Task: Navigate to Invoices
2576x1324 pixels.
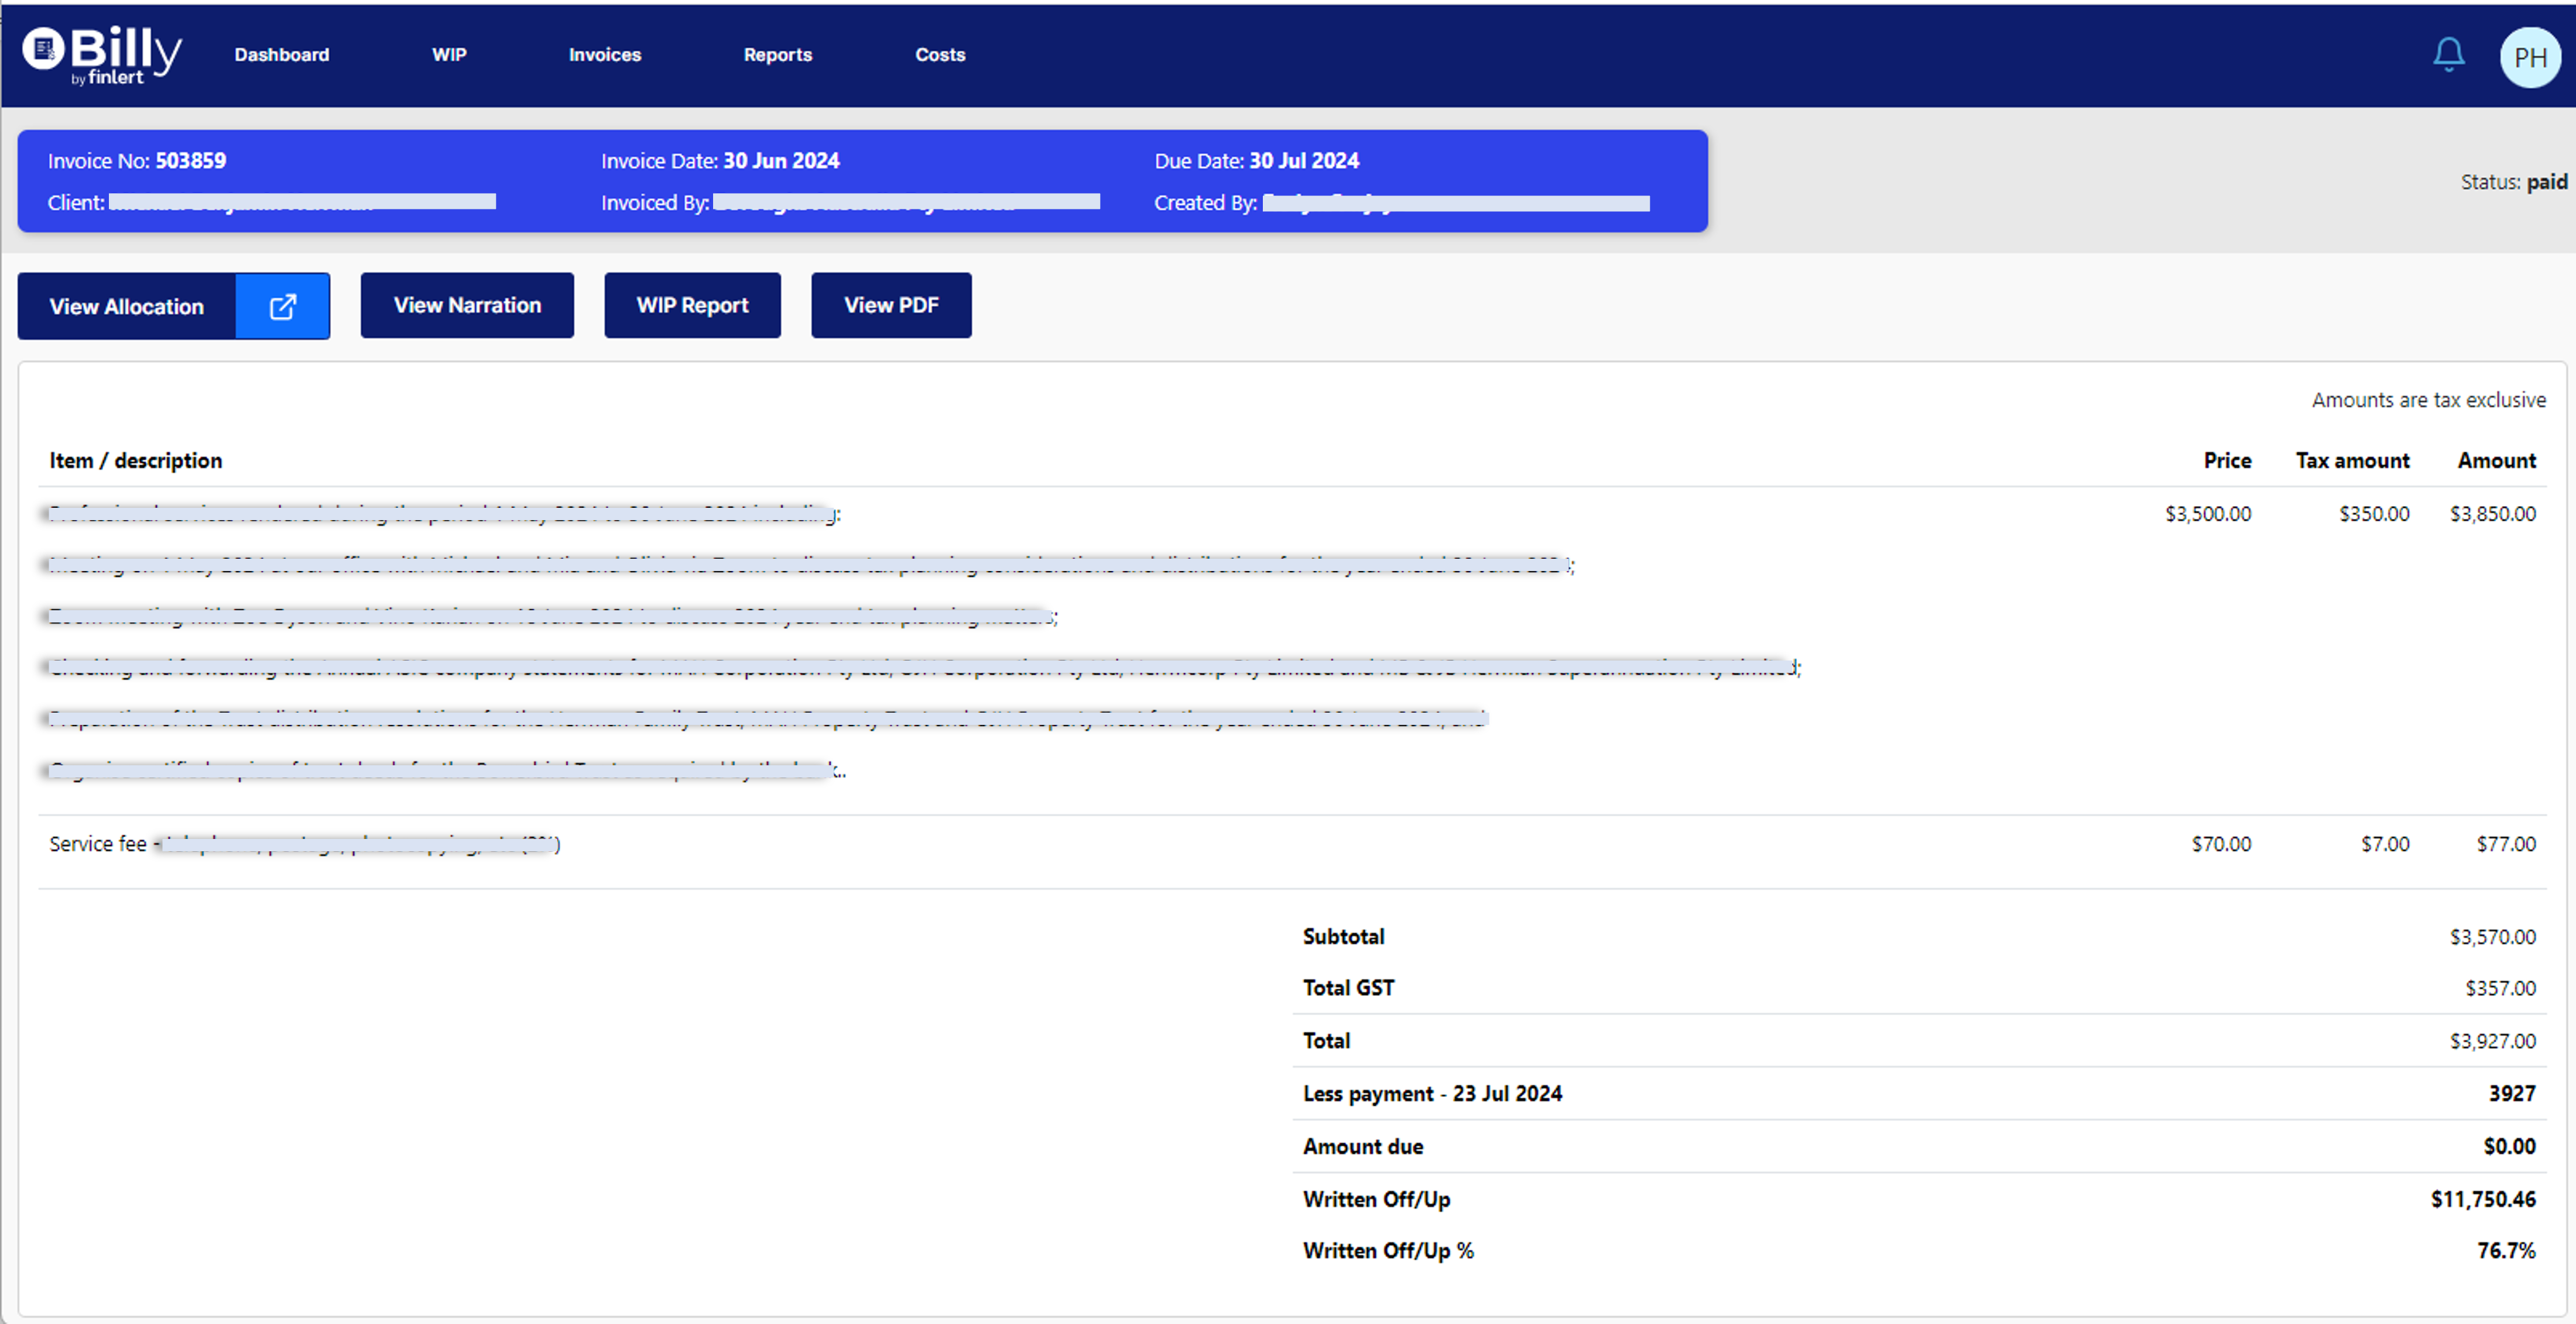Action: (x=604, y=55)
